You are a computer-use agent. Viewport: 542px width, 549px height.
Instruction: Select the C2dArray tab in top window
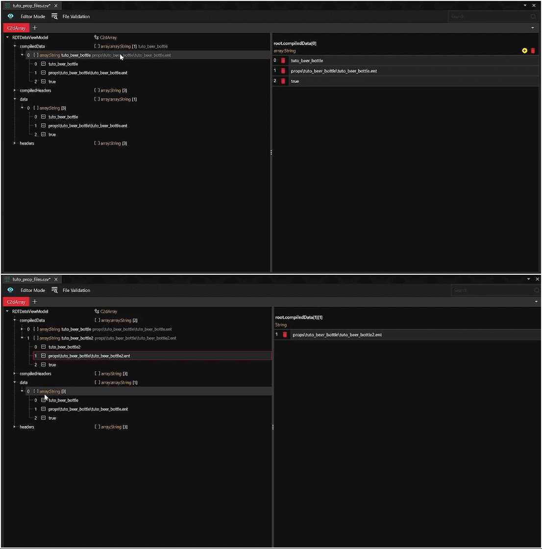[x=16, y=28]
